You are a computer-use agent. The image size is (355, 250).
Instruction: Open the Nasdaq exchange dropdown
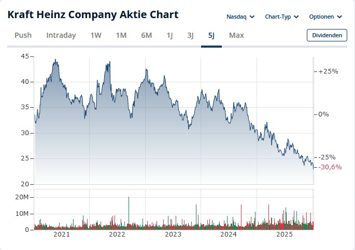click(240, 17)
